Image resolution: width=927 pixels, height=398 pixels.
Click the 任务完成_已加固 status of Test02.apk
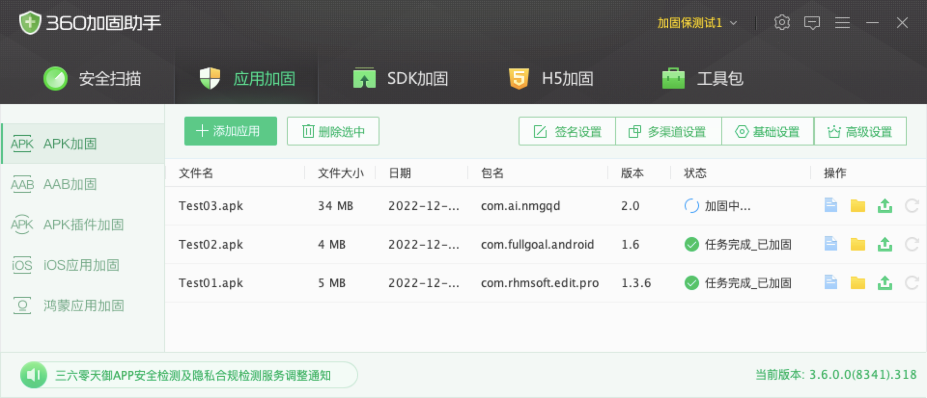[x=748, y=244]
